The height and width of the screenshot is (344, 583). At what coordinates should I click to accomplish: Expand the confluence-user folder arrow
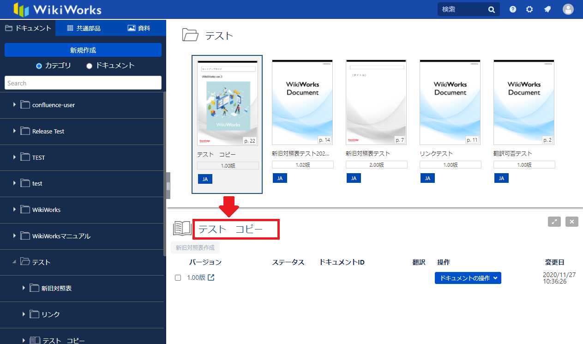pos(15,105)
